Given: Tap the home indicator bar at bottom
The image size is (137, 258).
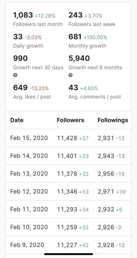Looking at the screenshot, I should point(68,254).
